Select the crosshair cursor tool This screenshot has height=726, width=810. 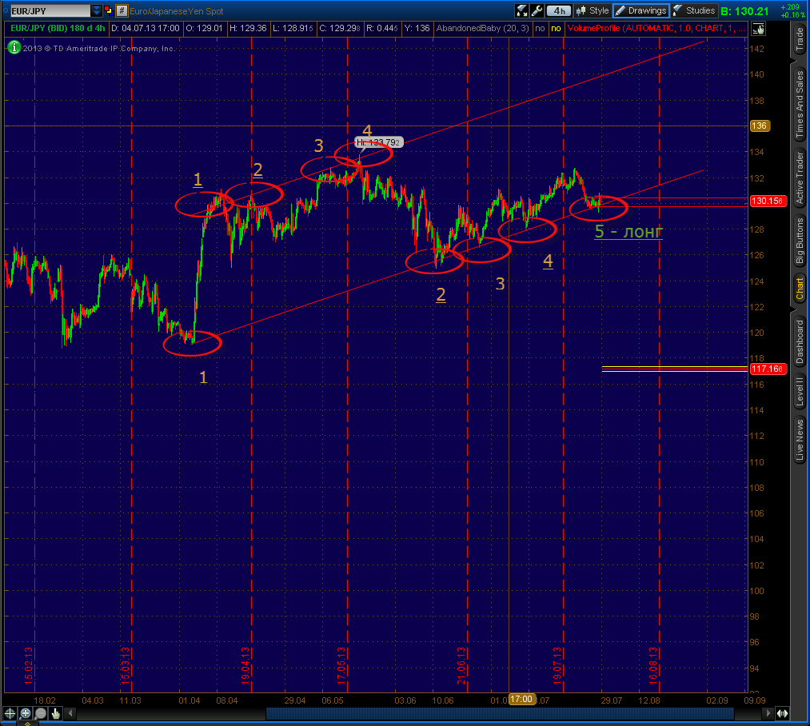10,713
